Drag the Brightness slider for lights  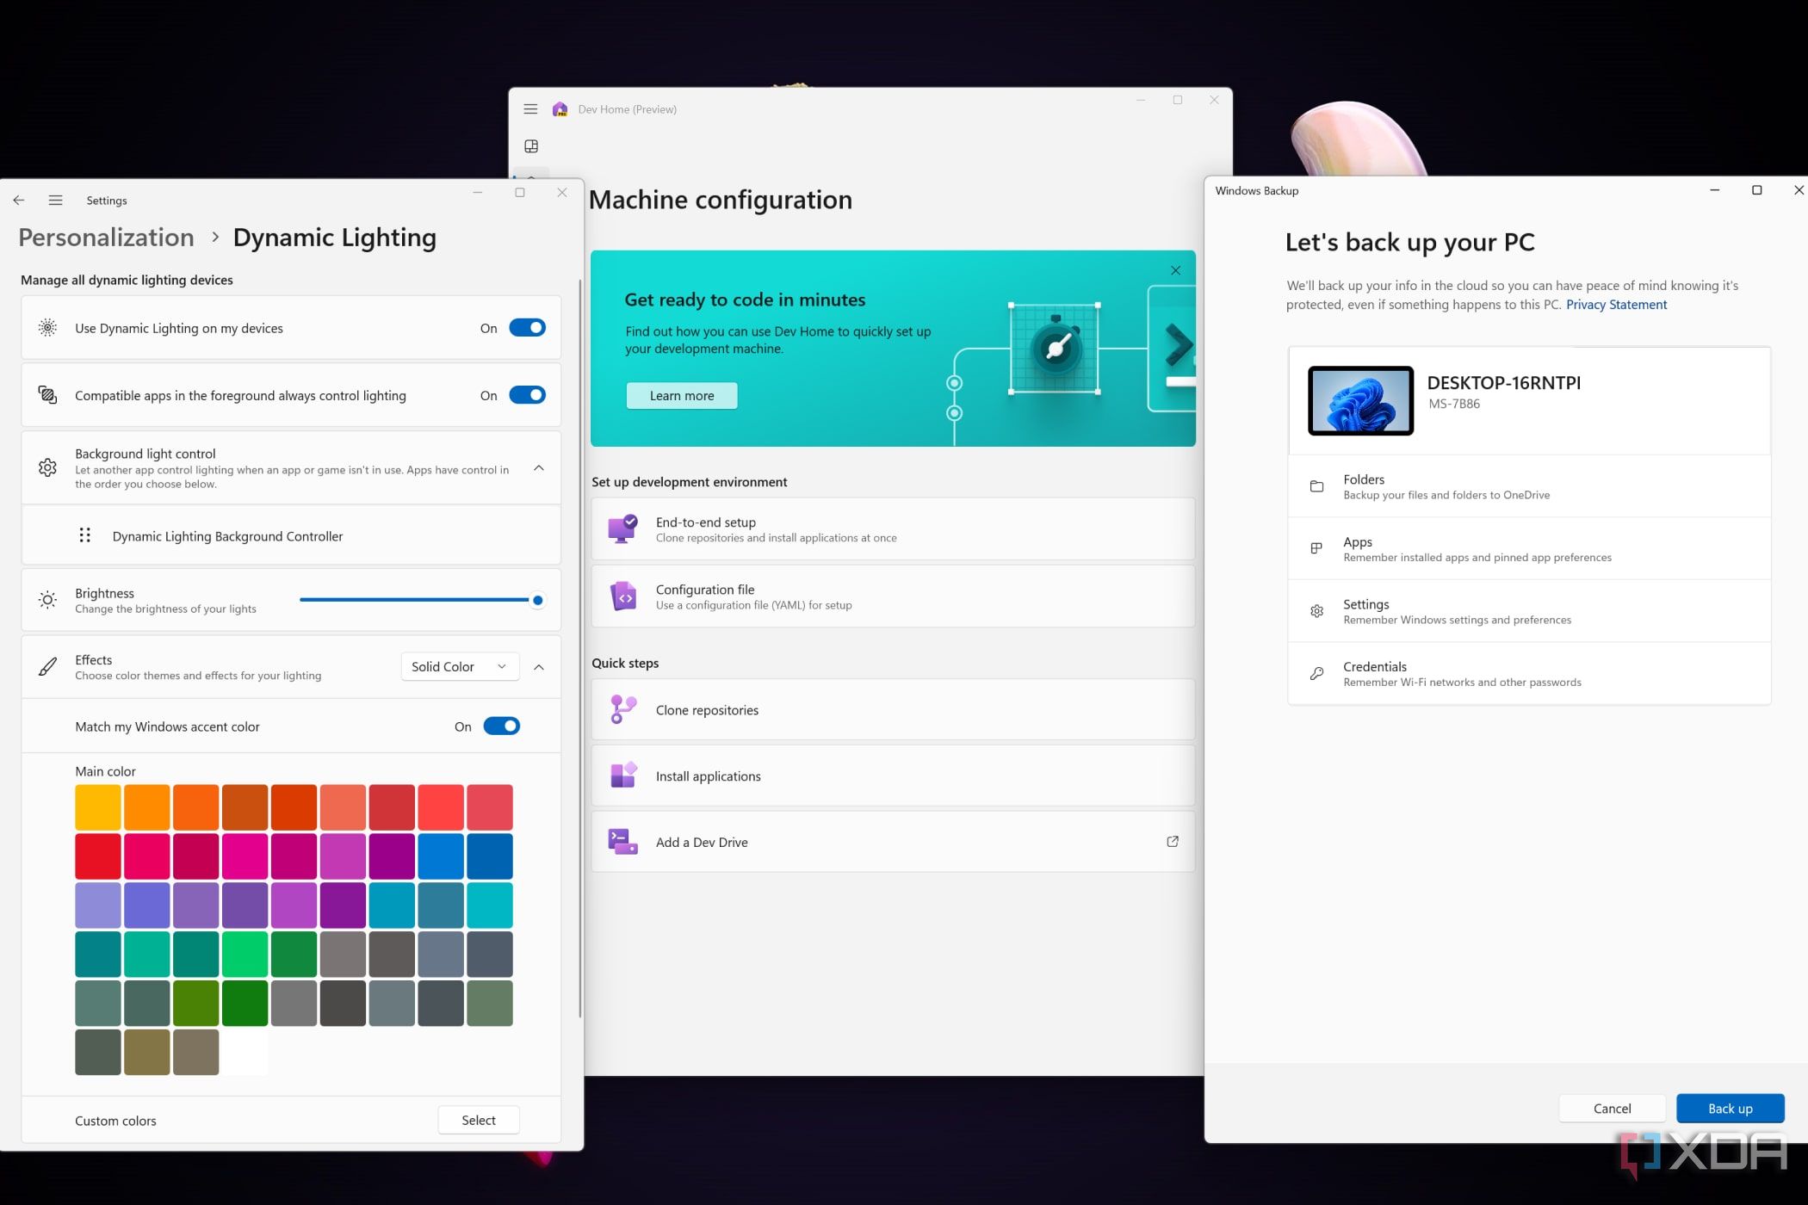[538, 600]
